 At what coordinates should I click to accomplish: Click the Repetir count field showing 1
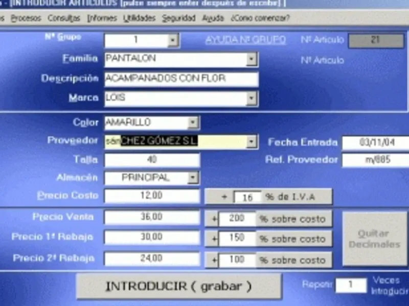[351, 285]
